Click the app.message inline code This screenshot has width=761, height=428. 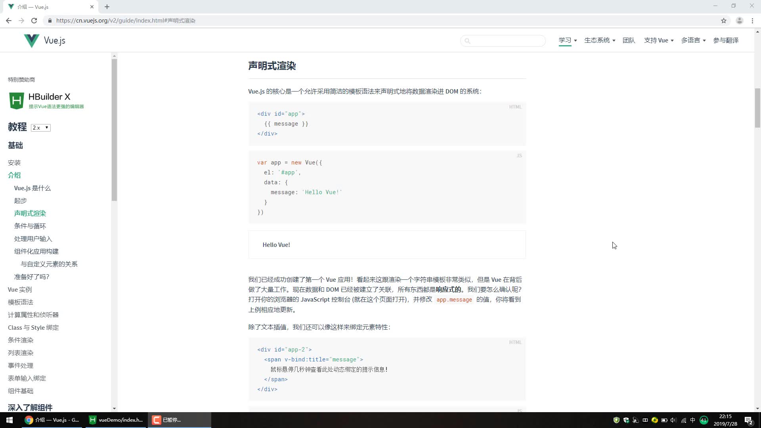[454, 300]
